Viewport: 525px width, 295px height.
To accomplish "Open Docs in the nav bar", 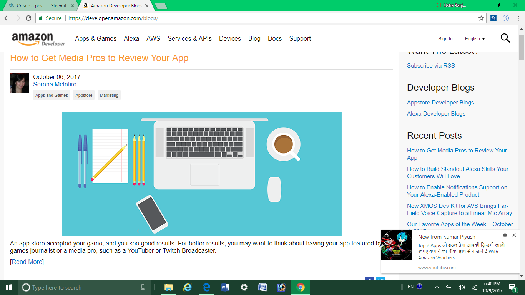I will (x=275, y=38).
